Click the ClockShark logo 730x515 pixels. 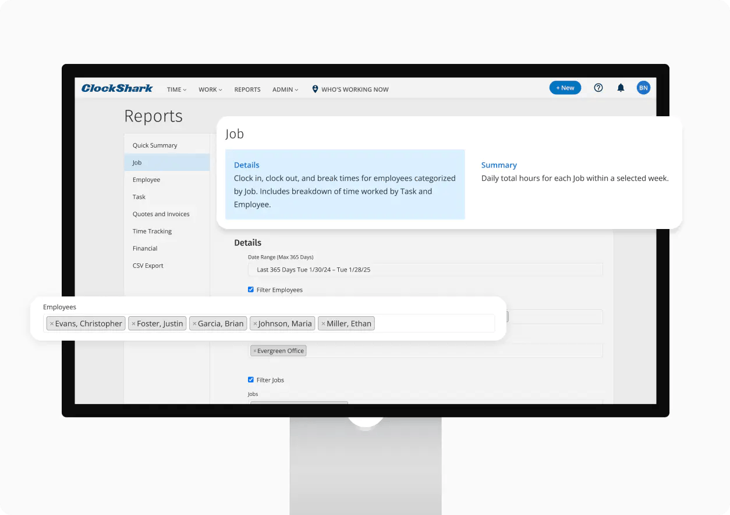pyautogui.click(x=117, y=88)
